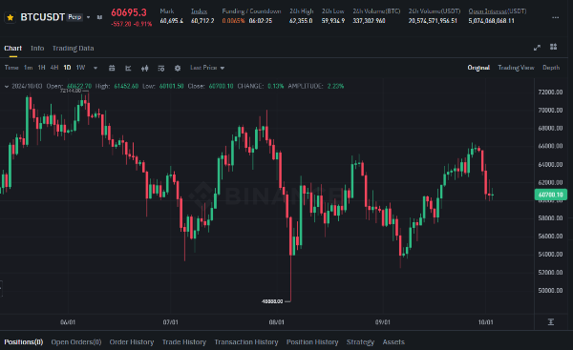Click the current price tag 60700.10
This screenshot has height=350, width=573.
click(551, 195)
